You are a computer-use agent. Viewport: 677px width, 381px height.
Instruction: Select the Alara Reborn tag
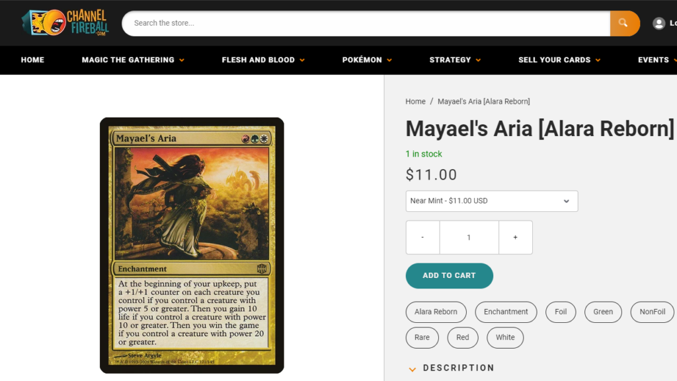pyautogui.click(x=436, y=312)
